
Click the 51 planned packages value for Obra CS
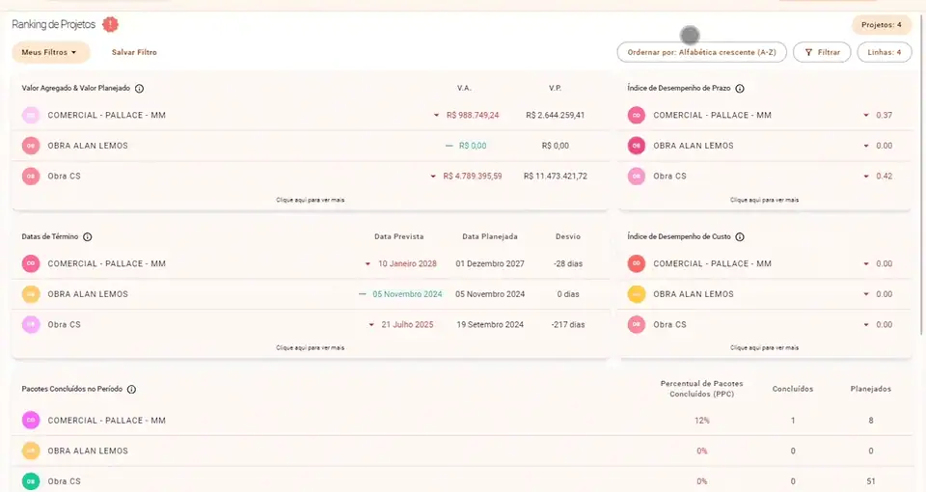click(871, 481)
